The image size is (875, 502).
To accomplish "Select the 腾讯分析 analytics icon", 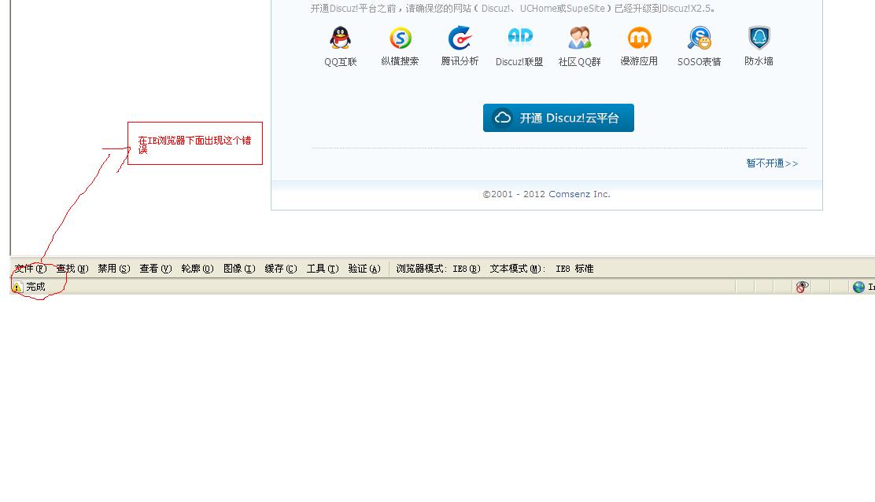I will (460, 38).
